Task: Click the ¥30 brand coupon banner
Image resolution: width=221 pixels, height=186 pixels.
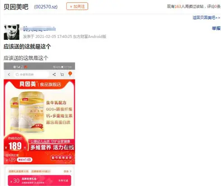Action: click(39, 181)
